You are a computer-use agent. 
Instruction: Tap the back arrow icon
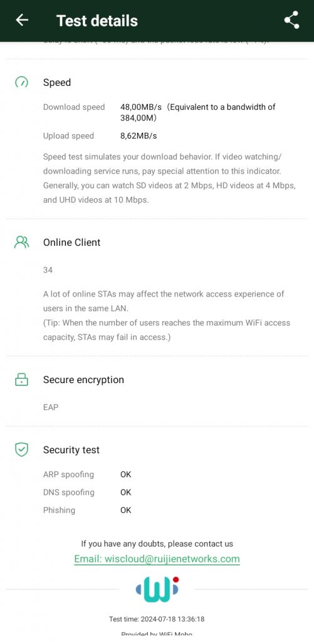click(22, 20)
